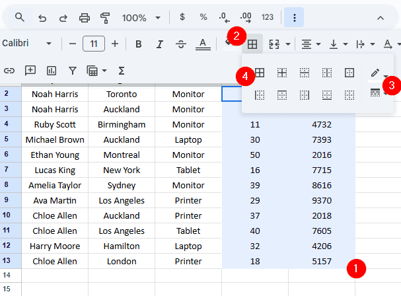Click the table views icon
Image resolution: width=401 pixels, height=296 pixels.
92,71
